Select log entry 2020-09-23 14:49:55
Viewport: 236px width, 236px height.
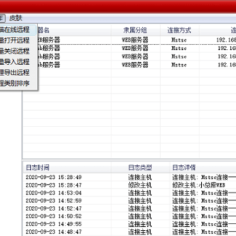point(129,224)
